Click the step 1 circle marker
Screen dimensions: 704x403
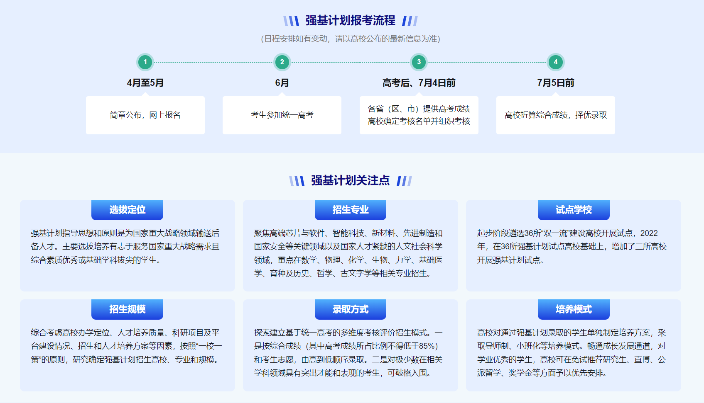click(x=145, y=62)
